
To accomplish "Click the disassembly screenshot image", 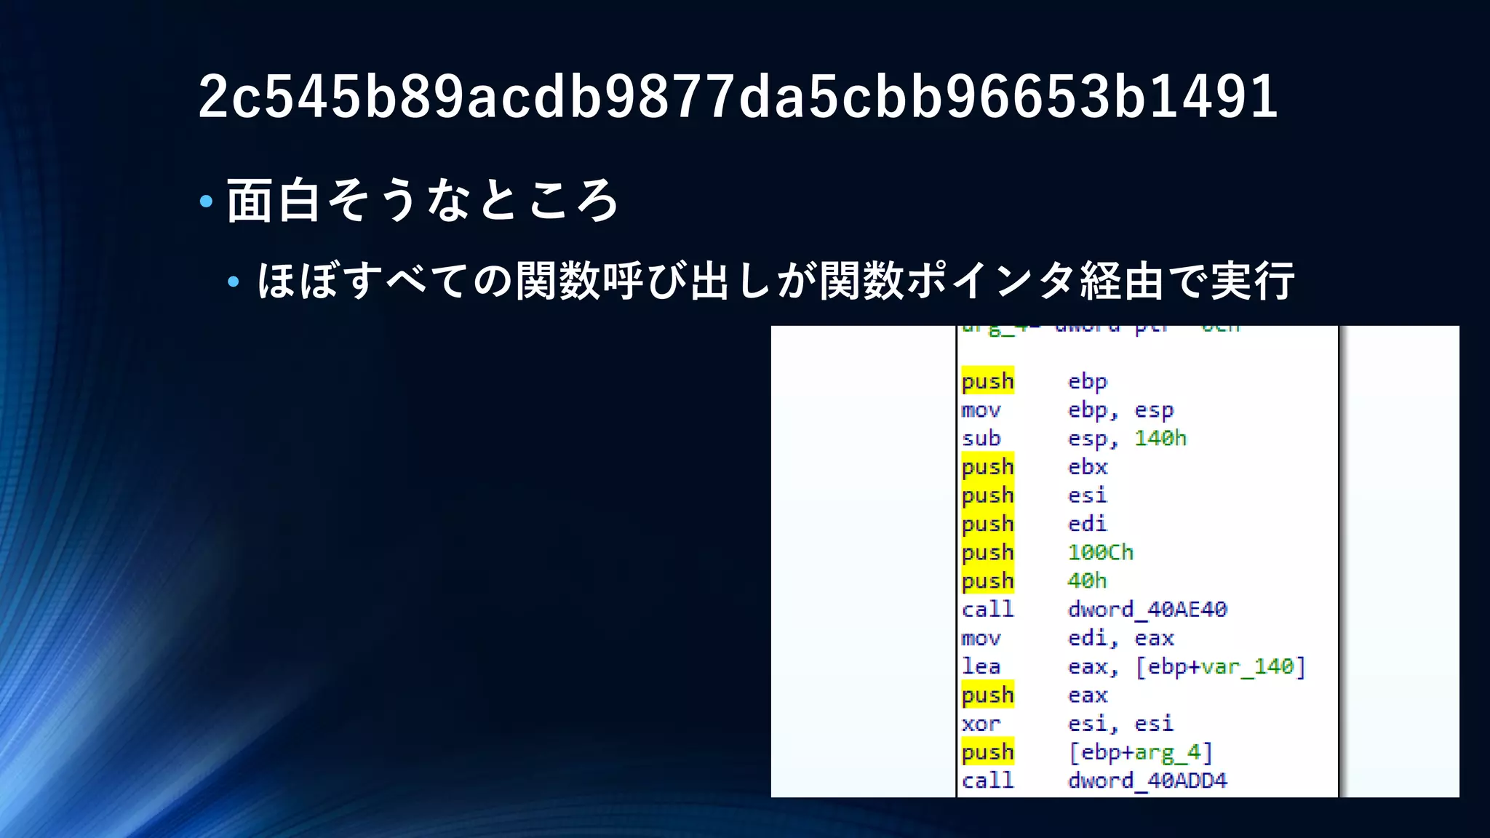I will [1115, 561].
